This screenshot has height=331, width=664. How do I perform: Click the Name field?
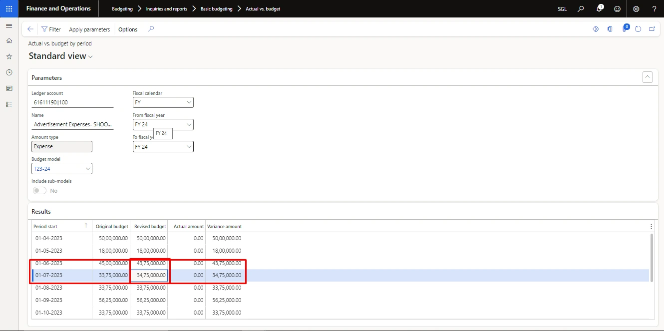coord(72,124)
